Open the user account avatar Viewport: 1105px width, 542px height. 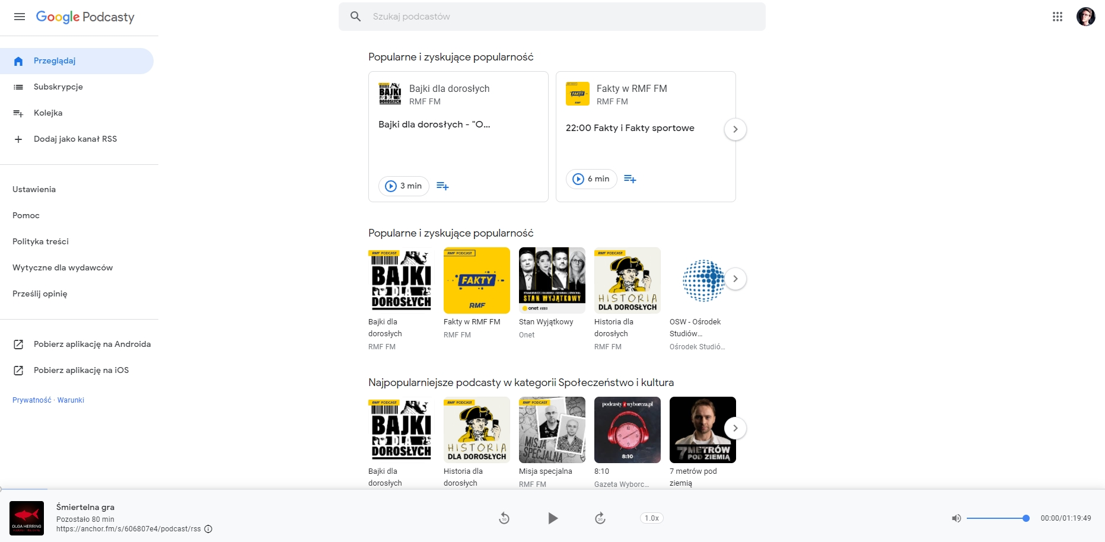(1085, 17)
